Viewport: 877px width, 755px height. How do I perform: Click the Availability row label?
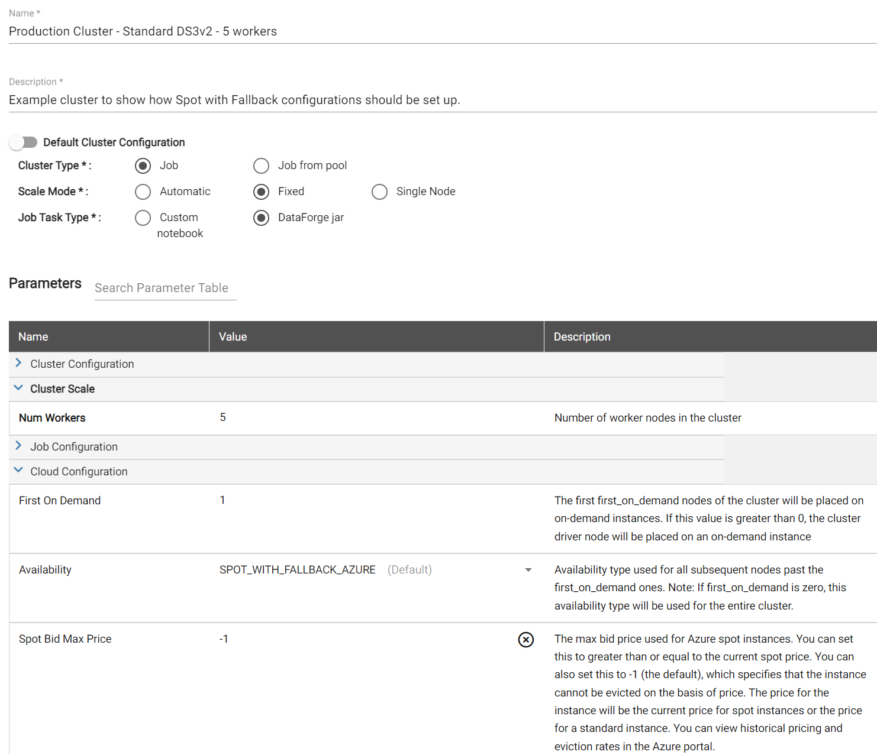pos(45,570)
